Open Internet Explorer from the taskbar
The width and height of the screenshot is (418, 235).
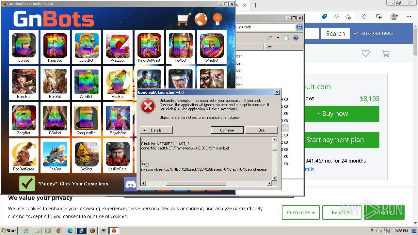(x=26, y=231)
